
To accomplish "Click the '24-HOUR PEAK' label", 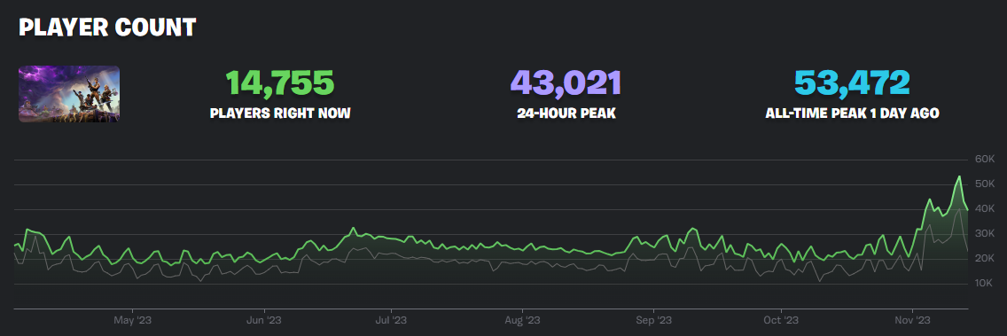I will point(566,113).
